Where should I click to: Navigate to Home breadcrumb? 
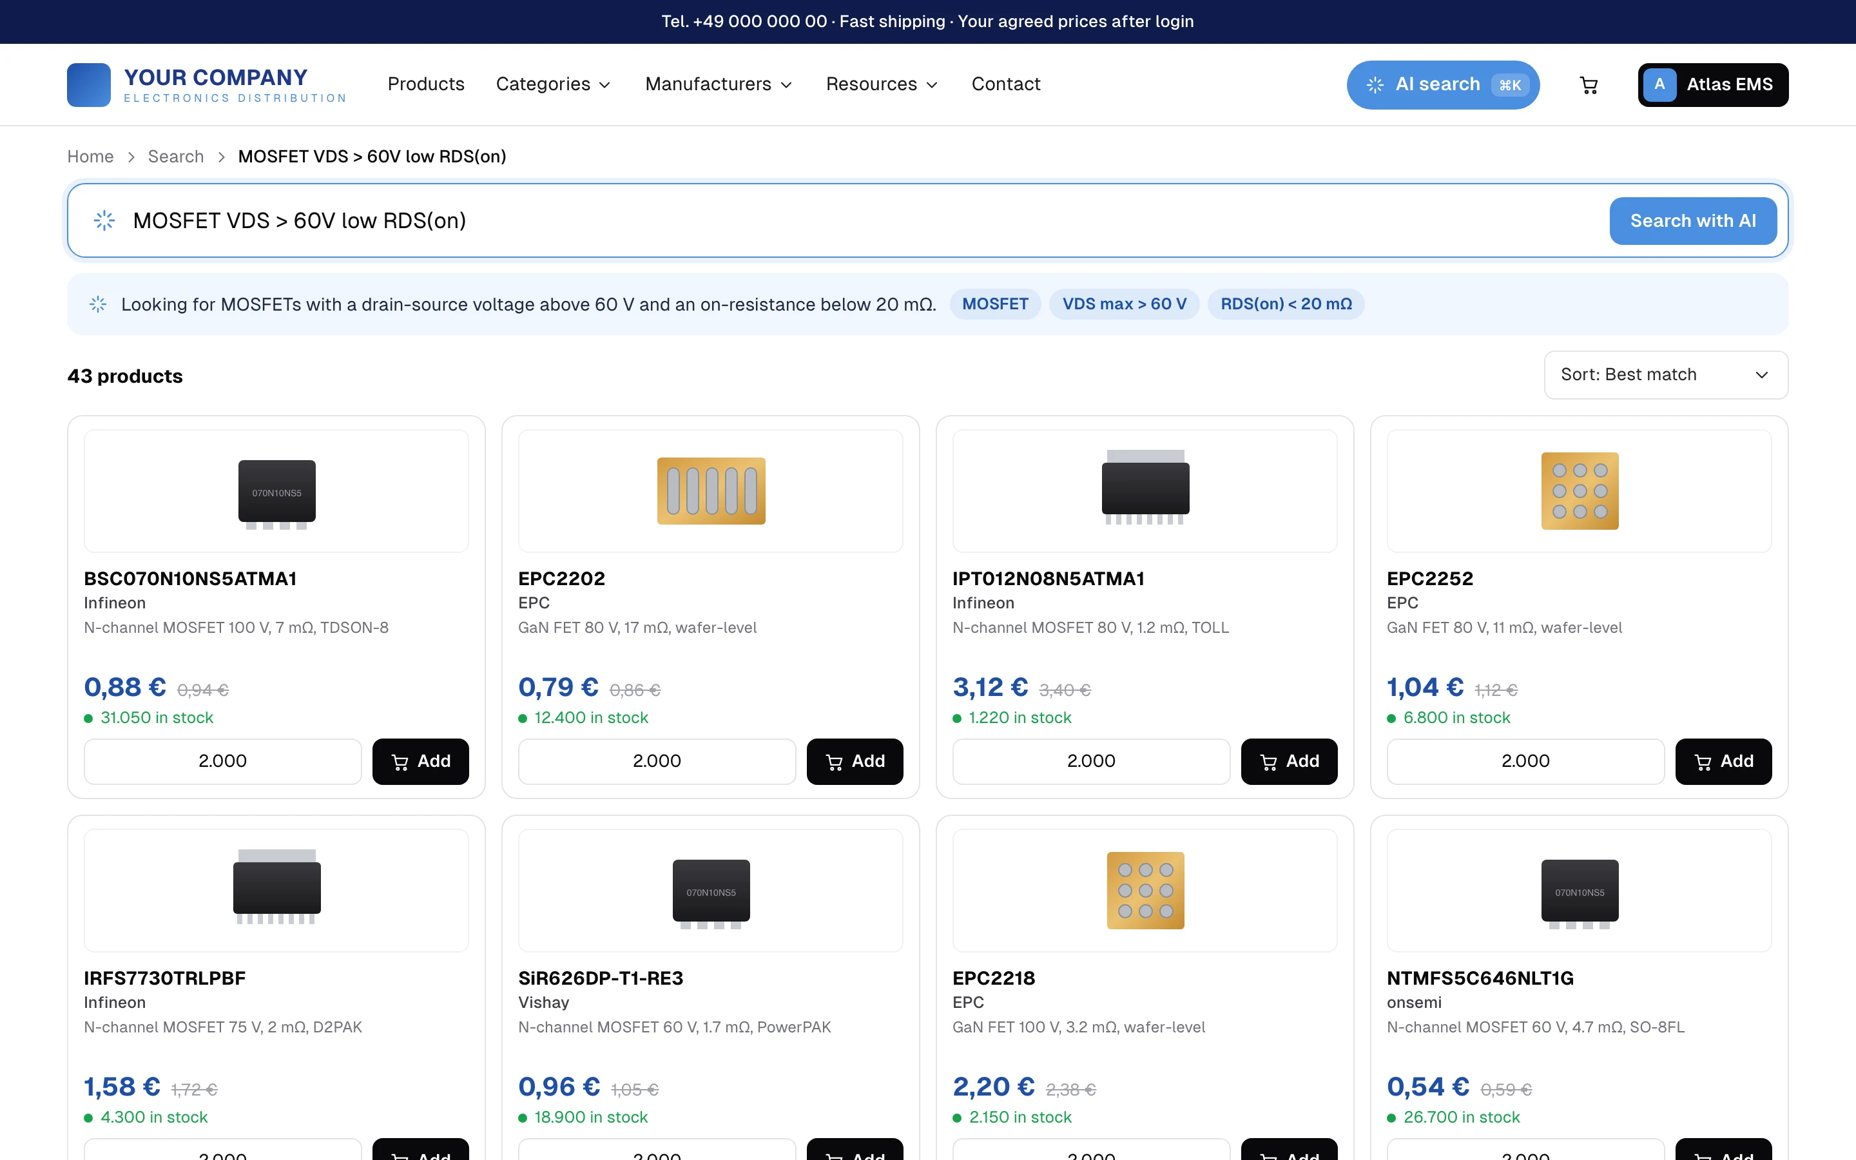click(90, 157)
